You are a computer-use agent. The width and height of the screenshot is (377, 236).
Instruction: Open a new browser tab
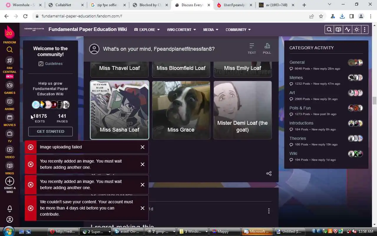pos(304,5)
